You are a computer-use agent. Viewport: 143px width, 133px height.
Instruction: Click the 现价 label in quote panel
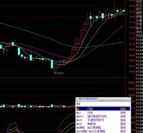pos(139,9)
